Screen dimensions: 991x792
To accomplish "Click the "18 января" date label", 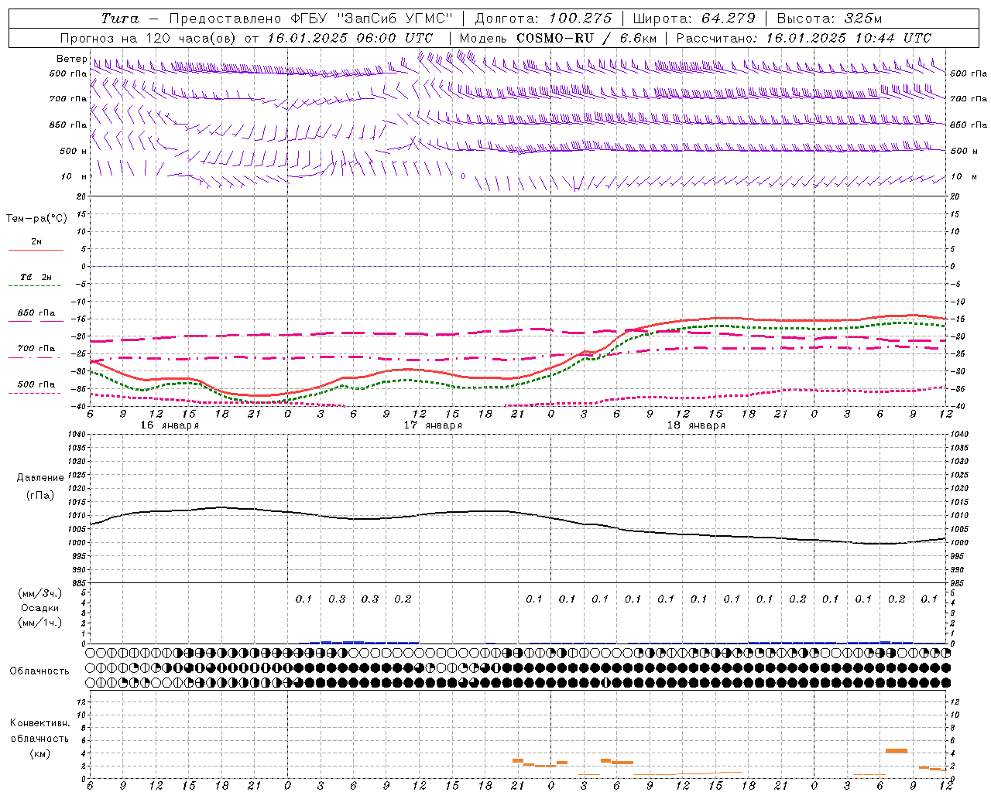I will pyautogui.click(x=695, y=425).
